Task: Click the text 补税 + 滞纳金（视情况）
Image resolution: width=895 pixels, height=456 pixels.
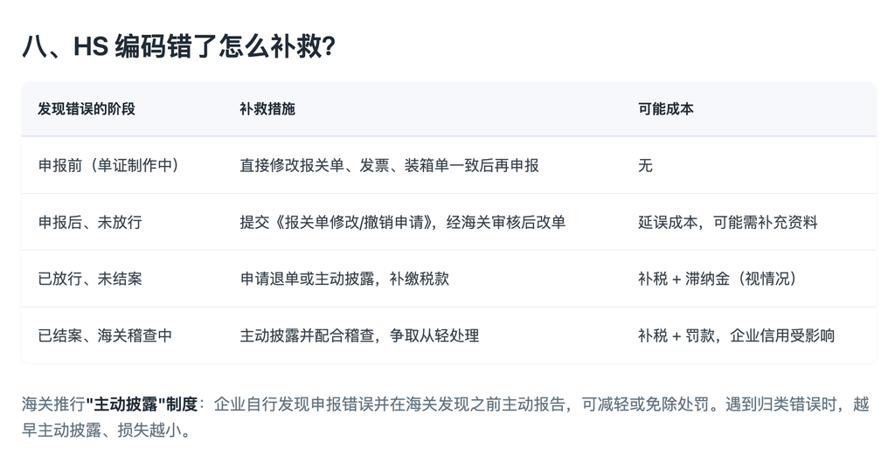Action: point(718,279)
